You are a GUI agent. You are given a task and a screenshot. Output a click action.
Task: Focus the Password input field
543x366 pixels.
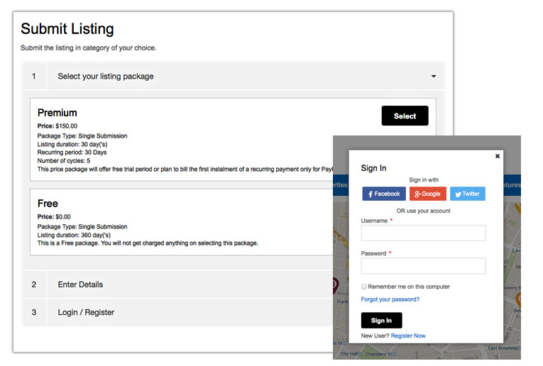(x=423, y=266)
